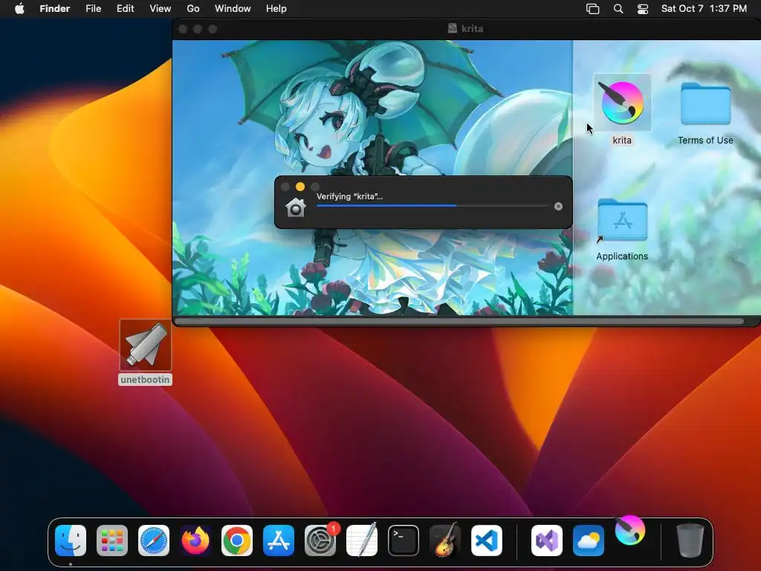Cancel verification with the x button

[x=558, y=207]
